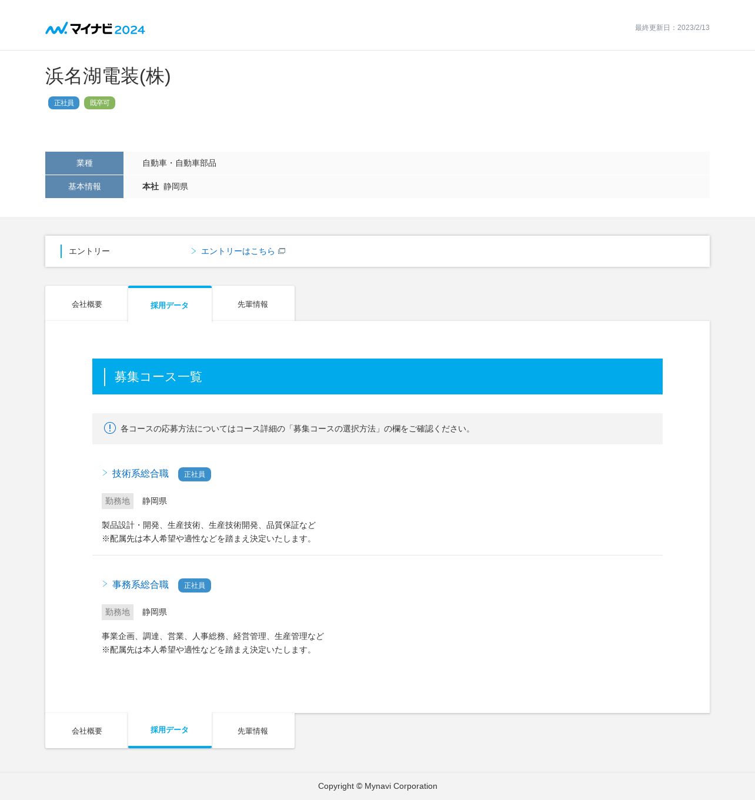Click Copyright © Mynavi Corporation footer
Screen dimensions: 755x800
(377, 786)
